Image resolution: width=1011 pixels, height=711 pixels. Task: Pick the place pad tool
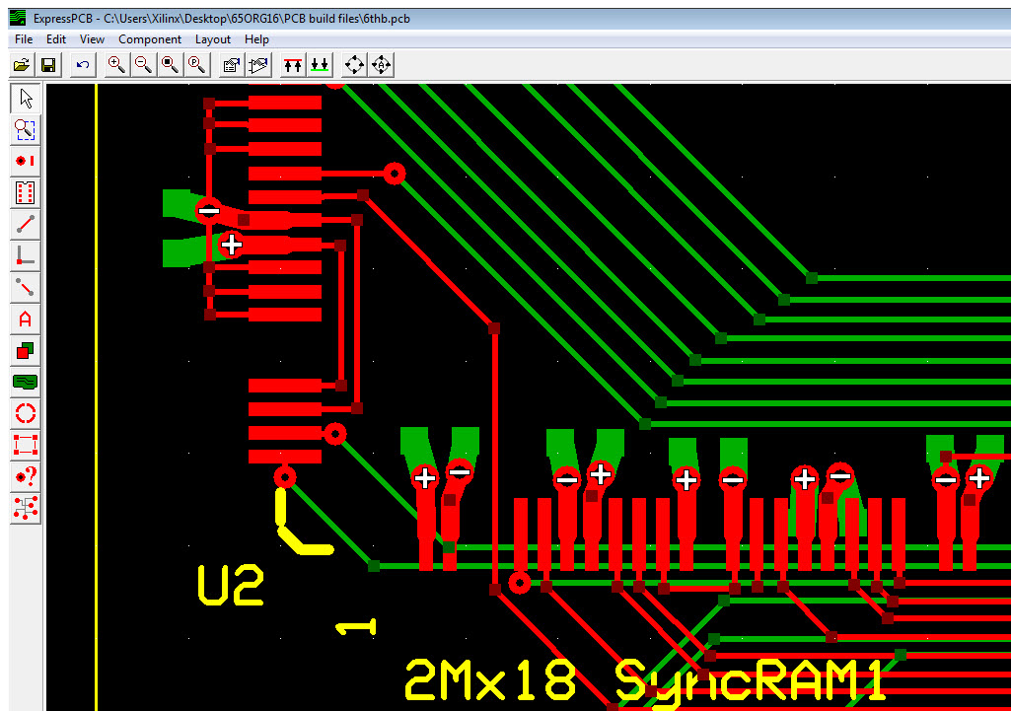pos(26,161)
